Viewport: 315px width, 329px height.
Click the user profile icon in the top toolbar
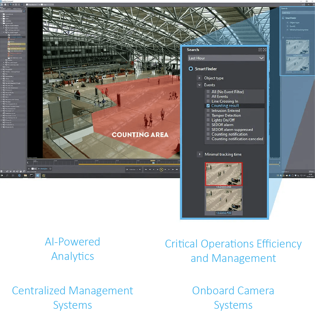point(5,5)
